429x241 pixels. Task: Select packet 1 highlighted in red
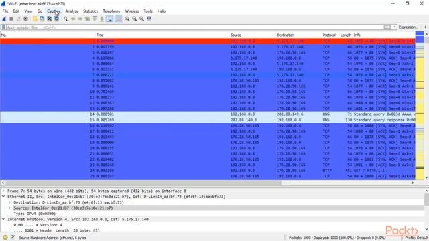pyautogui.click(x=208, y=41)
